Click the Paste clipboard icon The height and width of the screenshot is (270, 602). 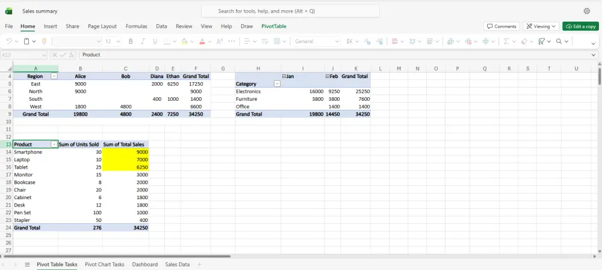(26, 41)
